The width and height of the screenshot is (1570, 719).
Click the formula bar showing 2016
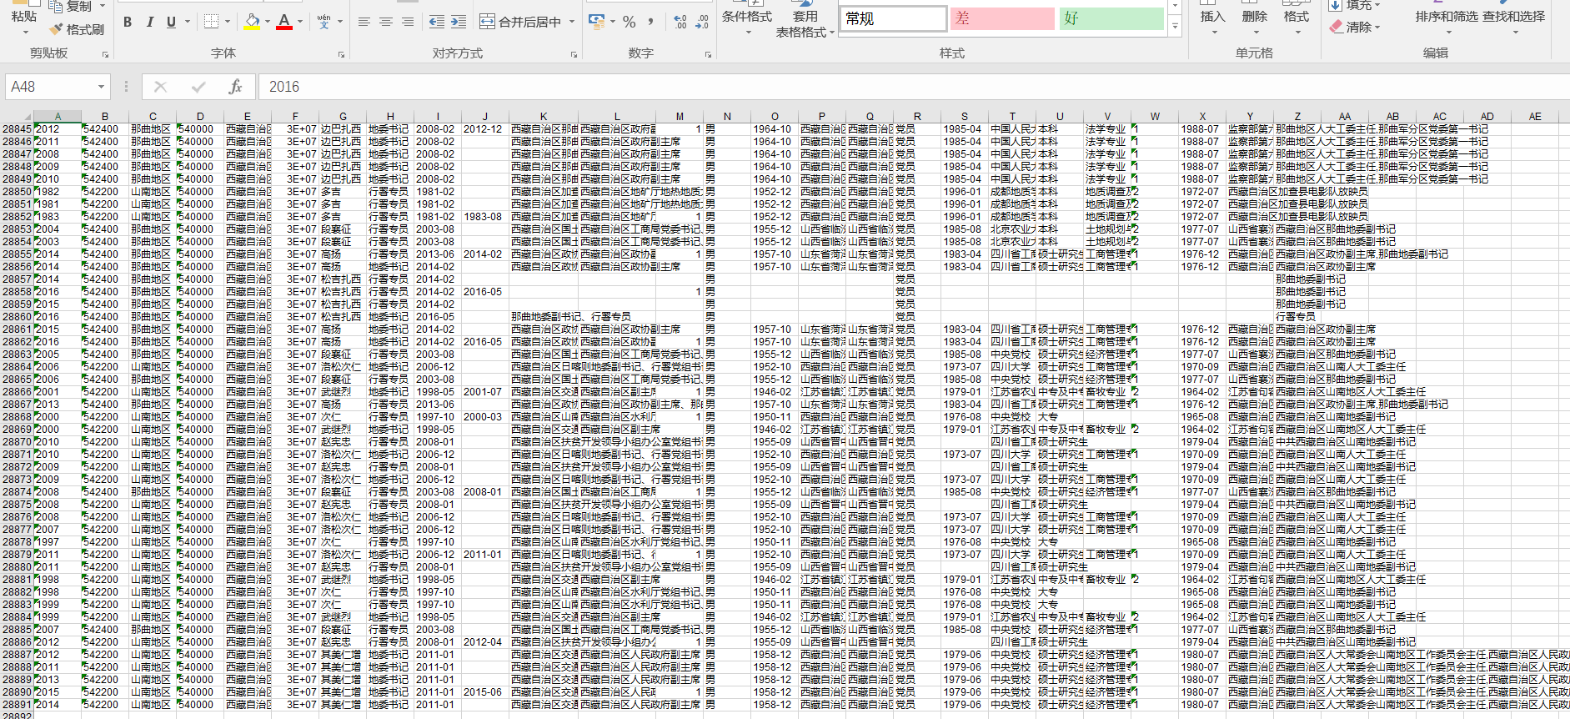[913, 87]
